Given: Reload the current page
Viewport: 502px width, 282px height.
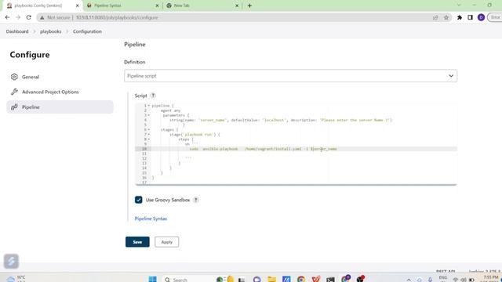Looking at the screenshot, I should 29,17.
